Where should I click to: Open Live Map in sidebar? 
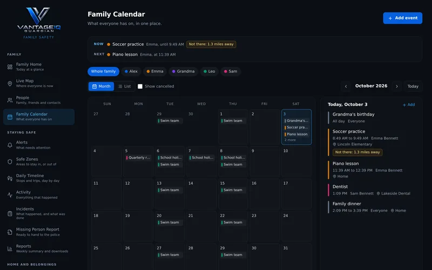39,83
